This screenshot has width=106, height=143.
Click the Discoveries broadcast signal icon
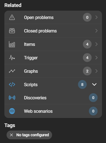pyautogui.click(x=12, y=98)
